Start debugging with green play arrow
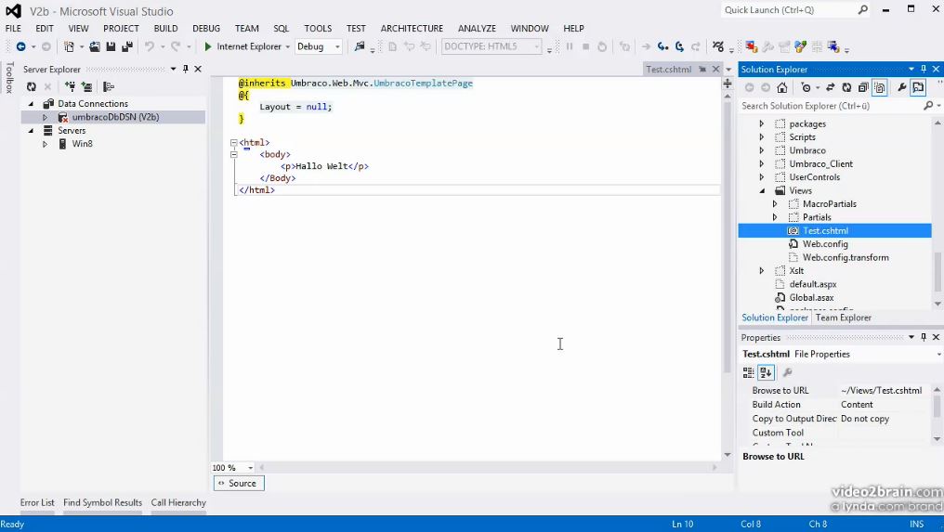This screenshot has height=532, width=944. click(208, 46)
